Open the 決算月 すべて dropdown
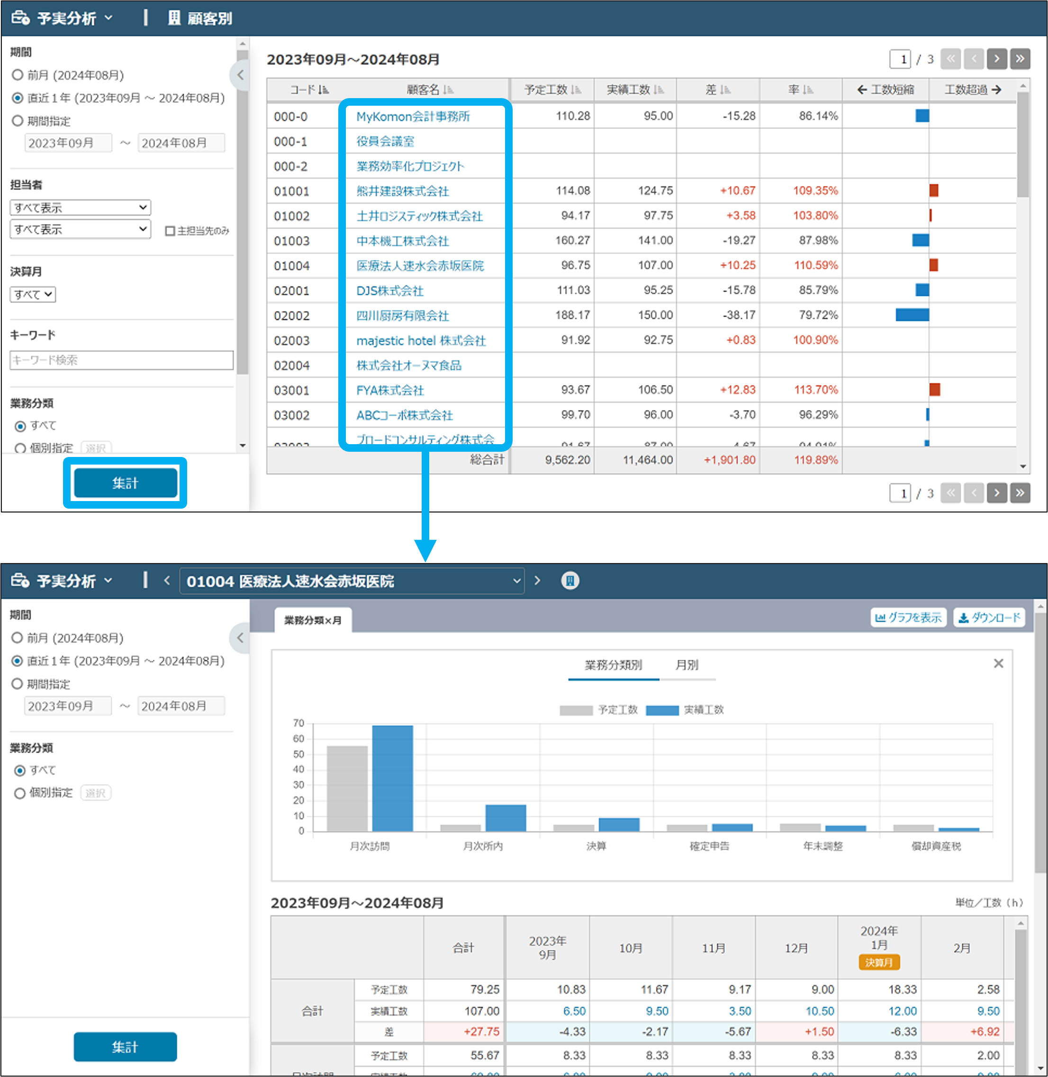Image resolution: width=1048 pixels, height=1077 pixels. (33, 294)
